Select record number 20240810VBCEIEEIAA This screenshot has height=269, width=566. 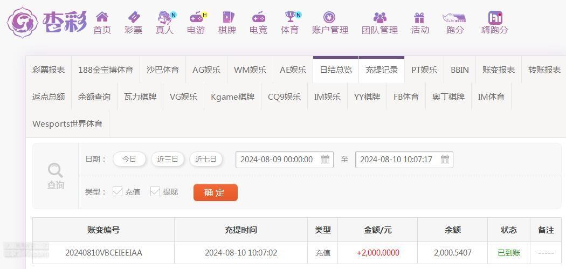point(103,253)
